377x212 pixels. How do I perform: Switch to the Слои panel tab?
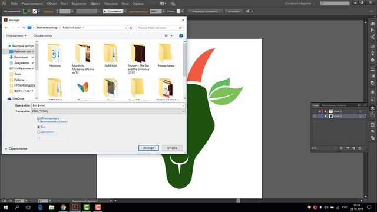316,105
